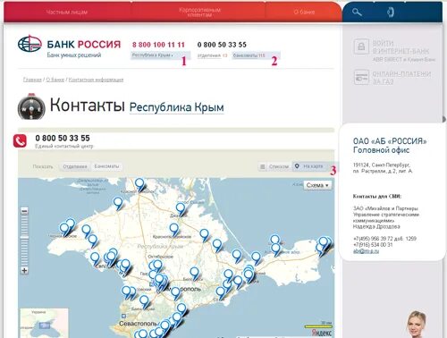Click the map pin near Севастополь label
Image resolution: width=447 pixels, height=338 pixels.
pos(164,325)
